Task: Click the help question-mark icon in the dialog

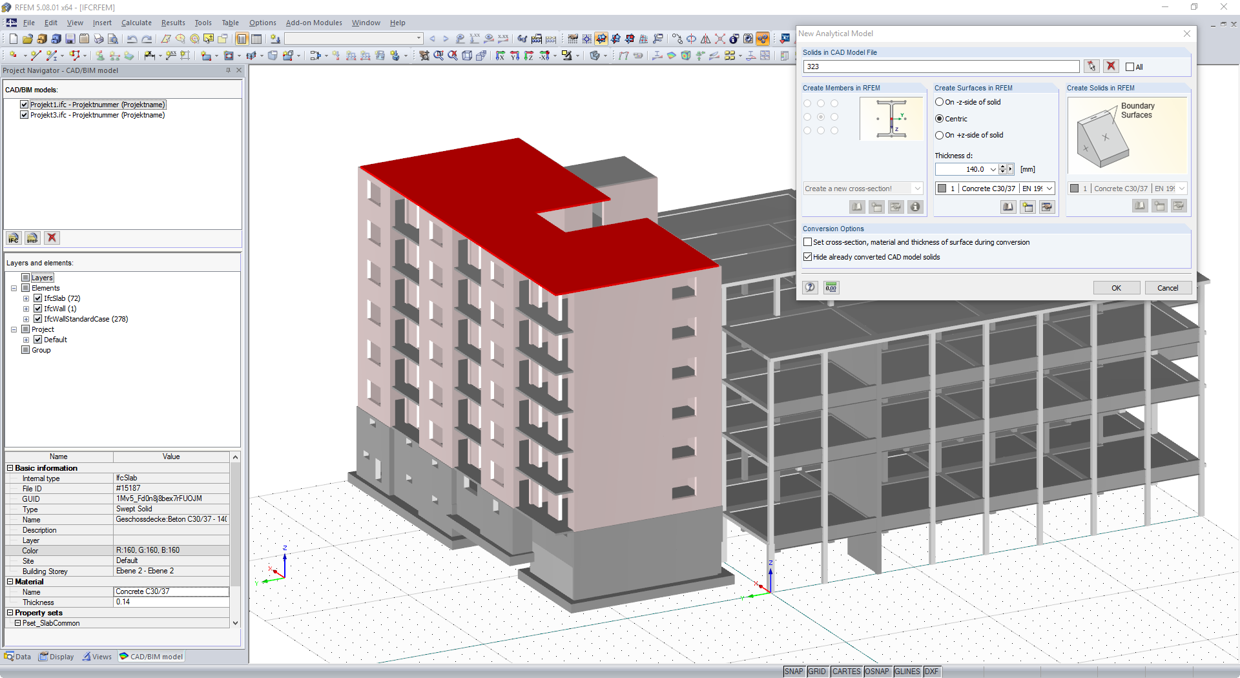Action: click(810, 287)
